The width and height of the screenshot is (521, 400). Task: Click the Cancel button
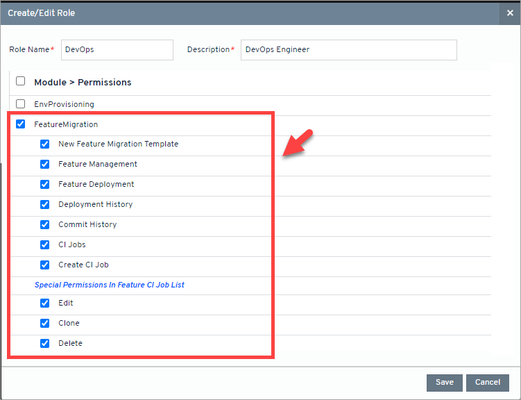[488, 383]
